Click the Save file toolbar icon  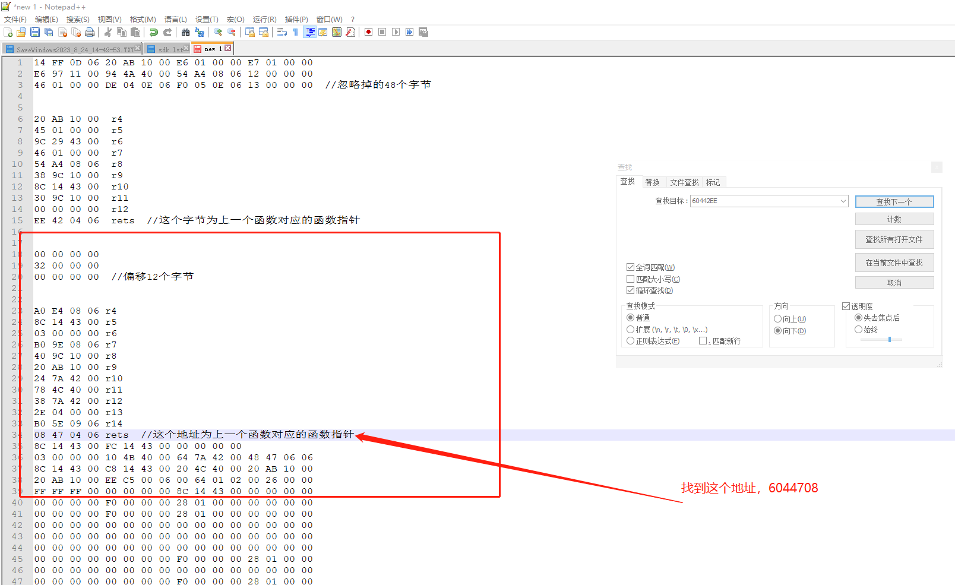tap(35, 32)
